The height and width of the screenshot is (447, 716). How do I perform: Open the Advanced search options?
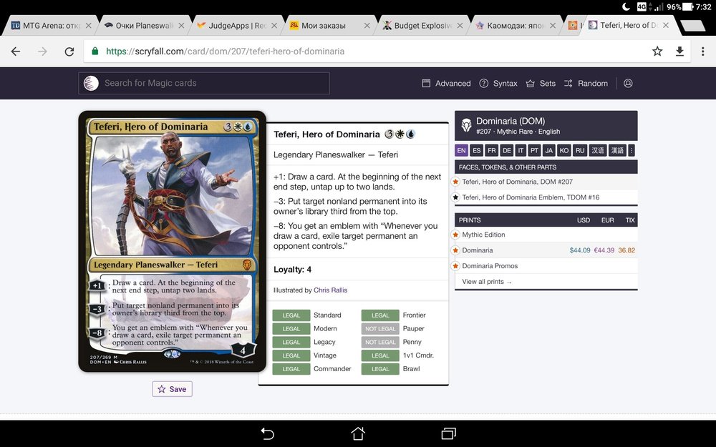tap(445, 83)
